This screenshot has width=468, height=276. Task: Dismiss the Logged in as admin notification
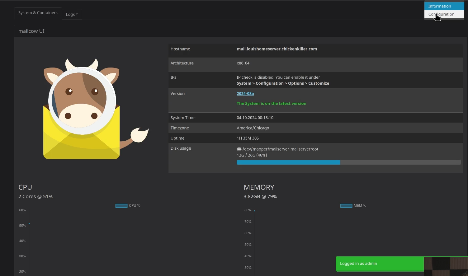pyautogui.click(x=380, y=264)
